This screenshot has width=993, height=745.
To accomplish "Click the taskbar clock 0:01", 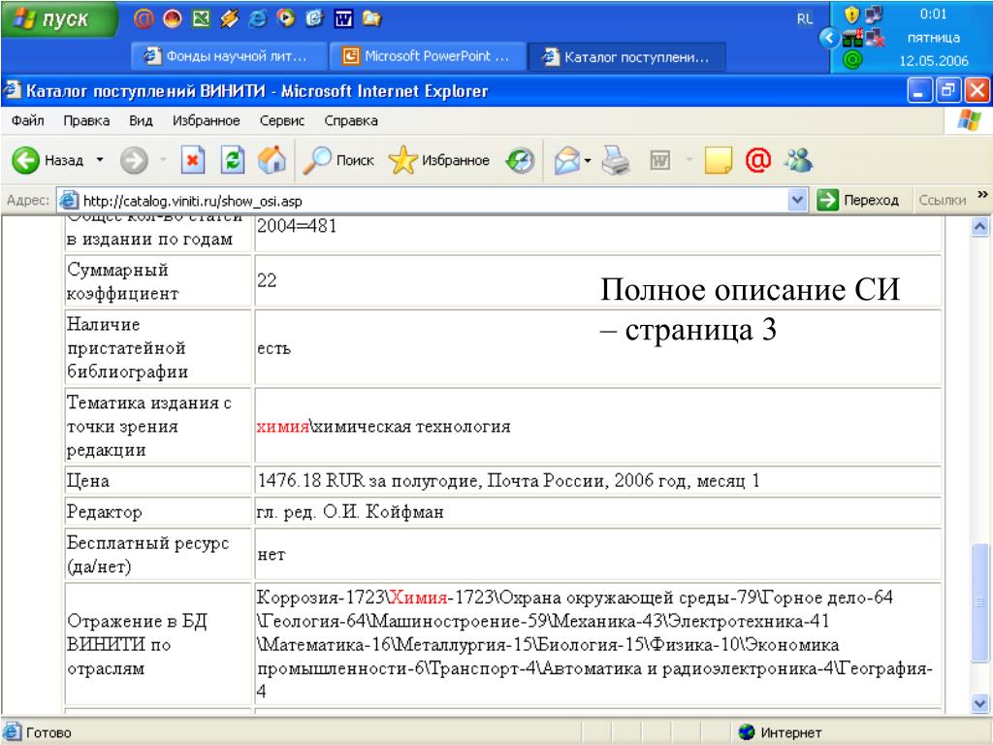I will click(934, 14).
